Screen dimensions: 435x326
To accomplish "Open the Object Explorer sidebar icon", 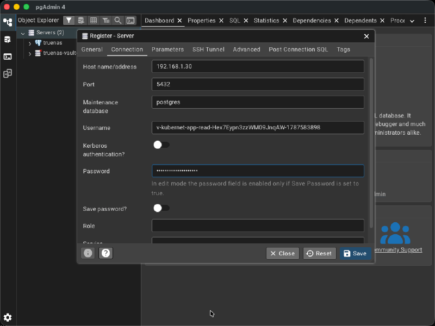I will (x=8, y=22).
